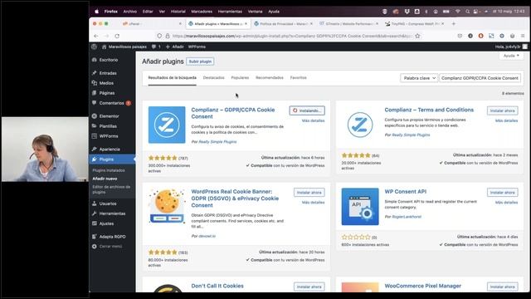Click the macOS Spotlight search icon
This screenshot has width=531, height=299.
tap(467, 12)
